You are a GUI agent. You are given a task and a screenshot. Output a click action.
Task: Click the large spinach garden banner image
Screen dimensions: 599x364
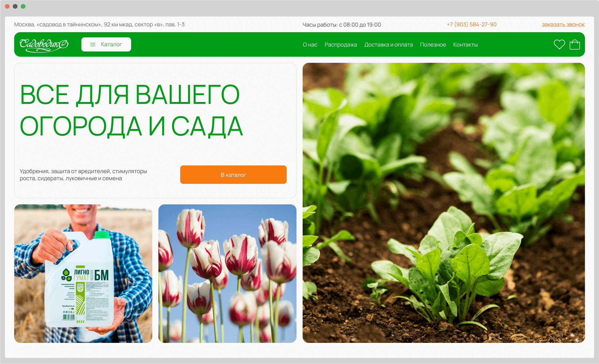pyautogui.click(x=443, y=203)
